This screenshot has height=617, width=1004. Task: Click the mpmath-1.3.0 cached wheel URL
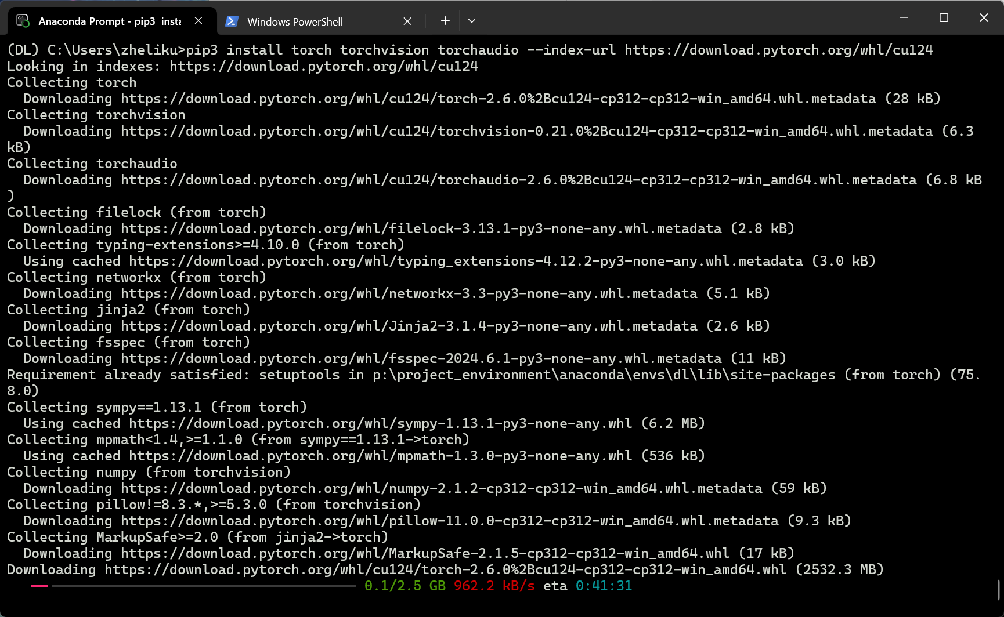click(381, 456)
